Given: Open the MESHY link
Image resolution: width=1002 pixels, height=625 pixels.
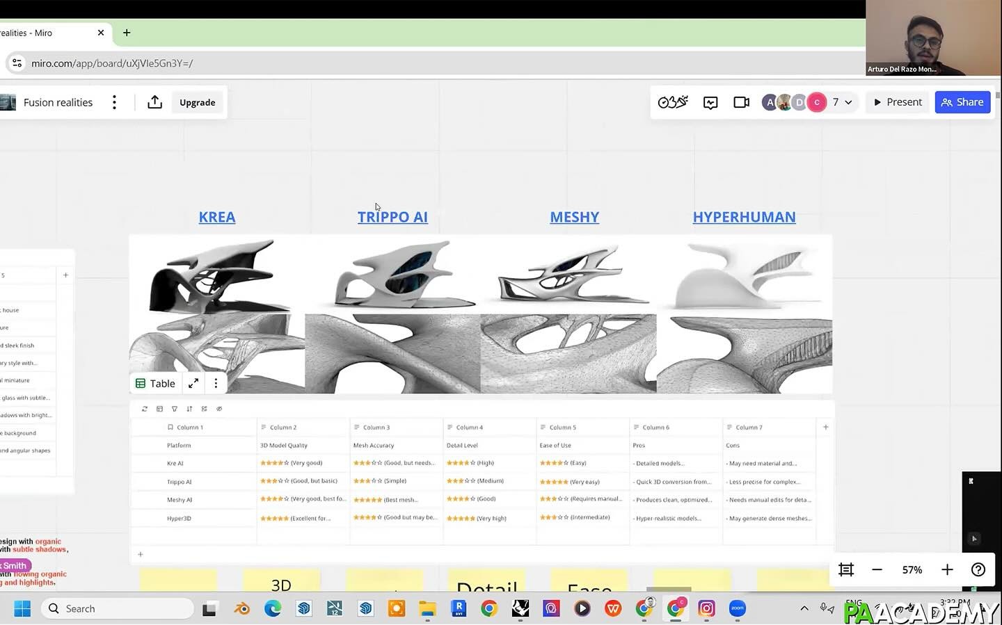Looking at the screenshot, I should 574,217.
